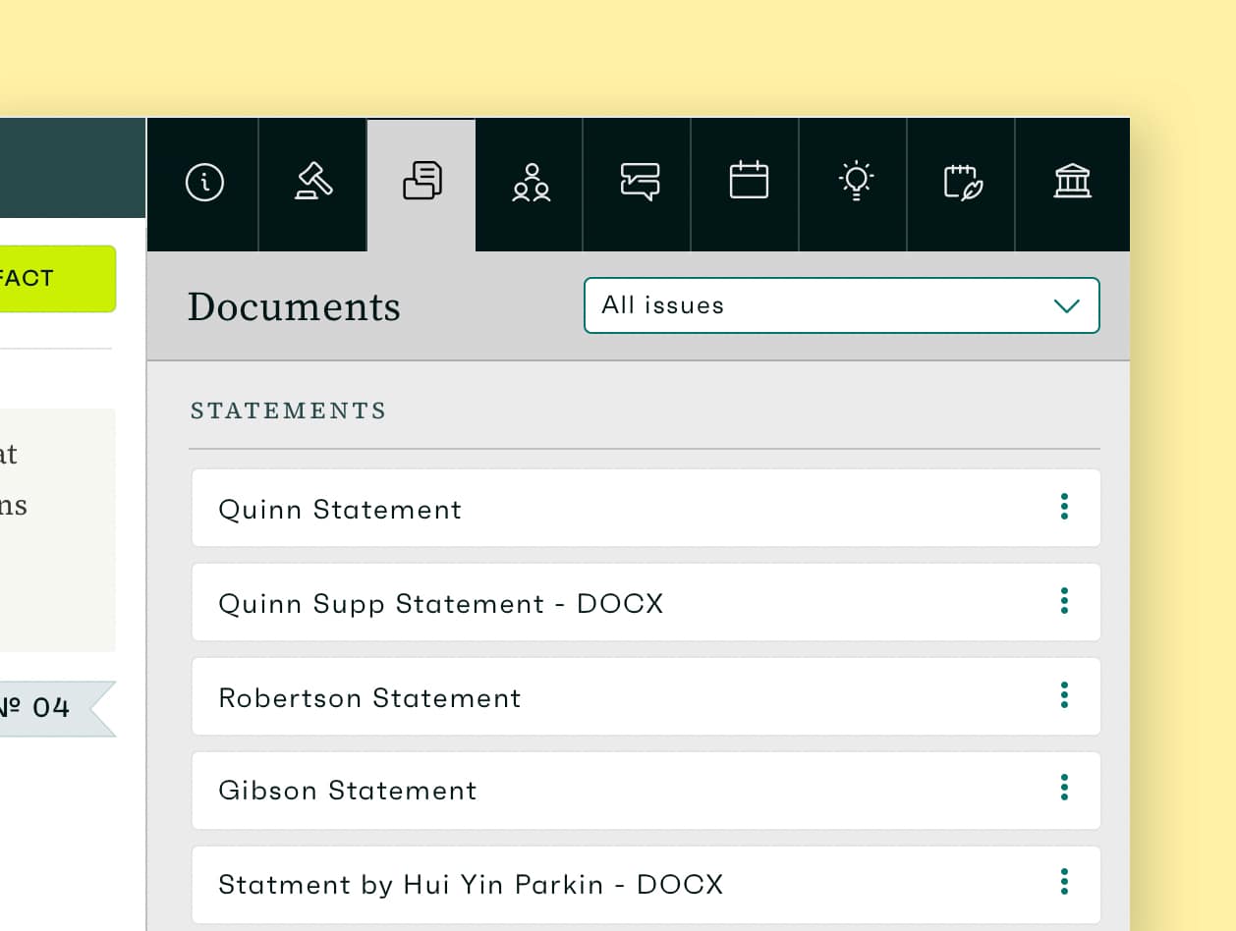Select the gavel icon tab
The height and width of the screenshot is (931, 1236).
[x=313, y=183]
